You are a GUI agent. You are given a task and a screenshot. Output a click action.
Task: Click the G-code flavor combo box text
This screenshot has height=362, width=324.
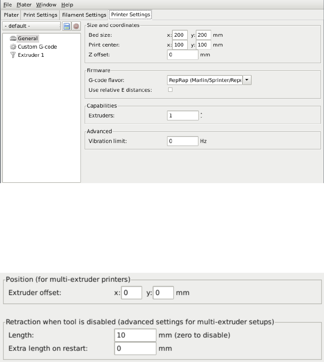point(205,80)
